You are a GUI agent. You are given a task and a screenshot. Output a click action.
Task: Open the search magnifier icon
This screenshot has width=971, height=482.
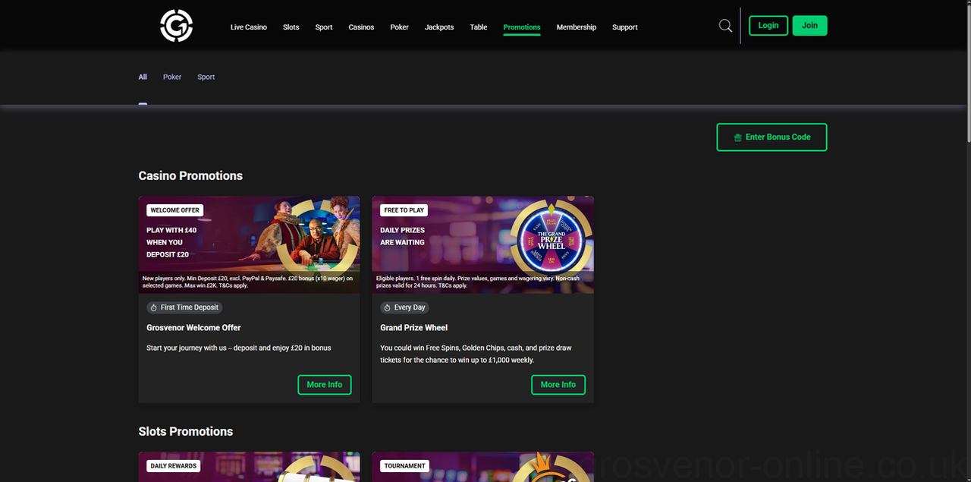(725, 26)
